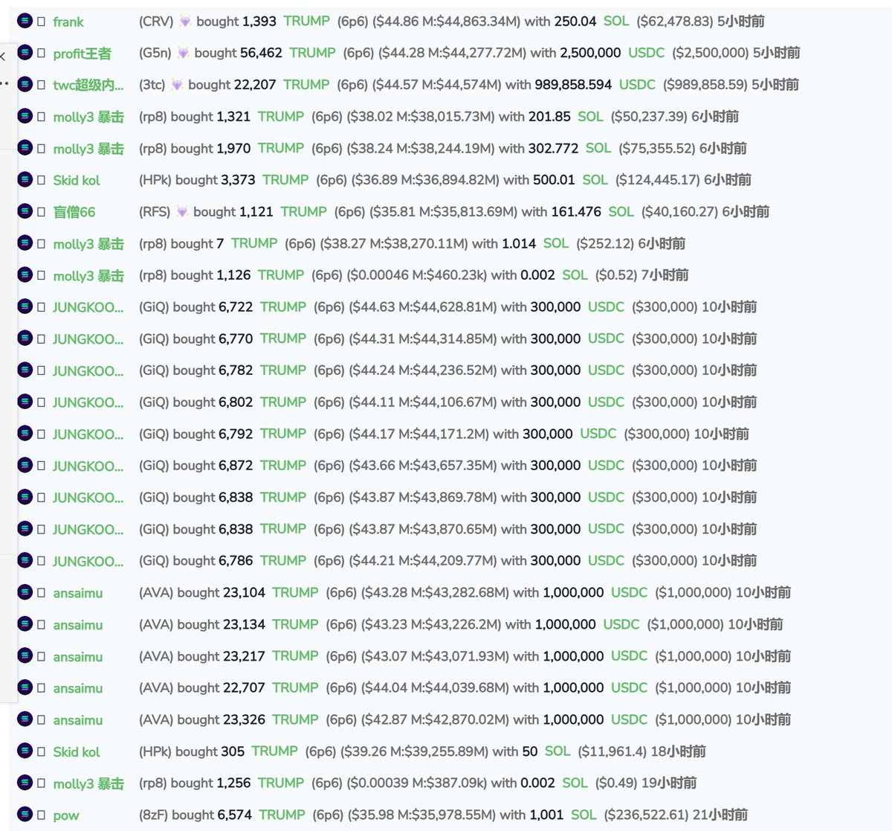Screen dimensions: 892x831
Task: Click SOL token in pow's row
Action: pos(584,815)
